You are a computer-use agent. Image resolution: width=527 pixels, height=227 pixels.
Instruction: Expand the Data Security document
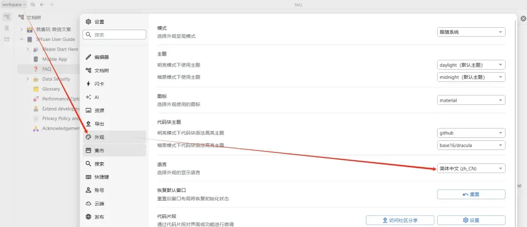28,79
